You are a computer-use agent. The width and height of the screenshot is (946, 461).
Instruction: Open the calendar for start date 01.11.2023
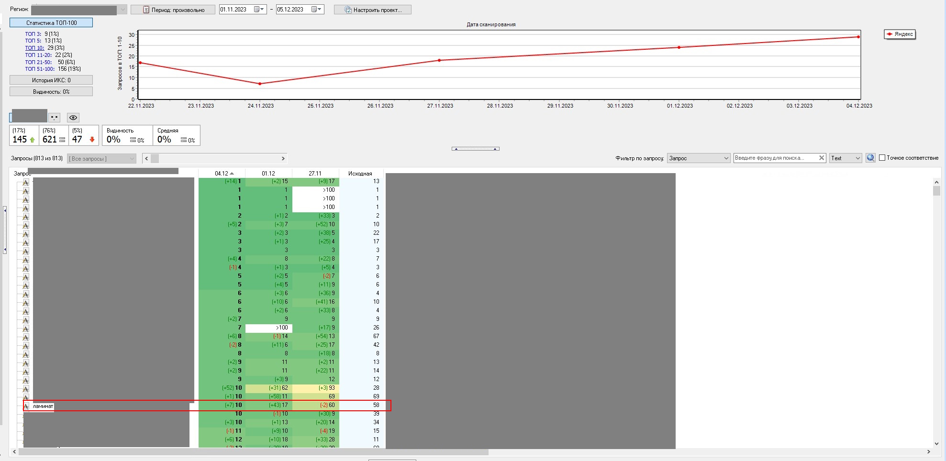tap(259, 10)
